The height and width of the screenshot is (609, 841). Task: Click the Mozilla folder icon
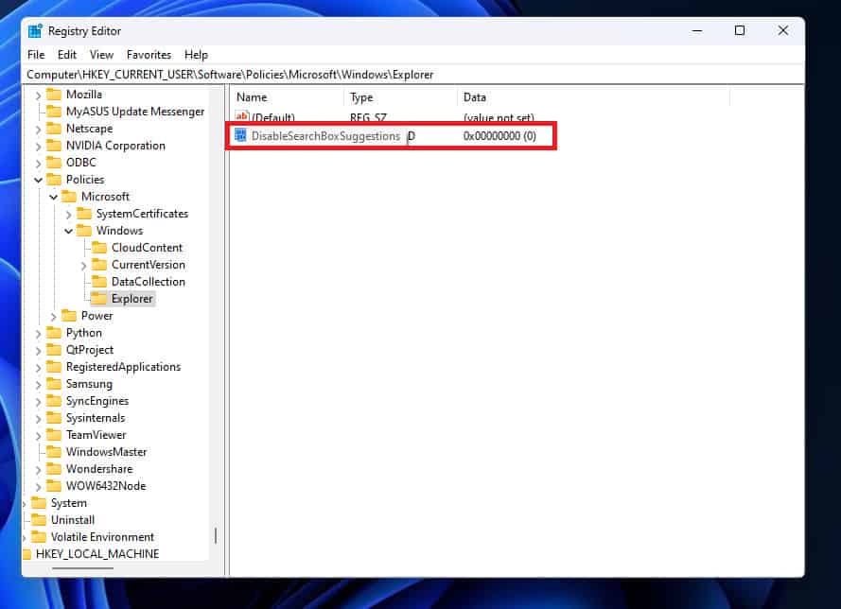(x=54, y=95)
